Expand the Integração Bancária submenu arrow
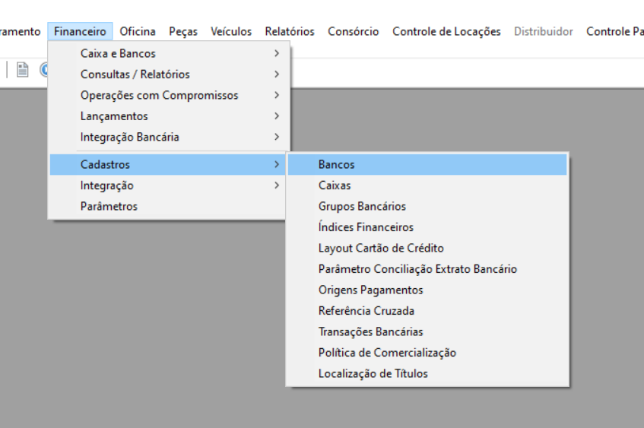Screen dimensions: 644x428 coord(277,137)
